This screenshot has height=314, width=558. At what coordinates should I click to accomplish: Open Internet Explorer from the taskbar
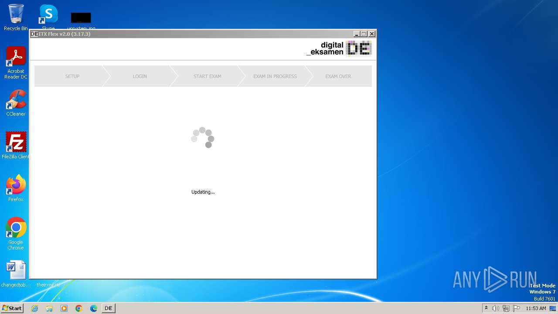[34, 308]
